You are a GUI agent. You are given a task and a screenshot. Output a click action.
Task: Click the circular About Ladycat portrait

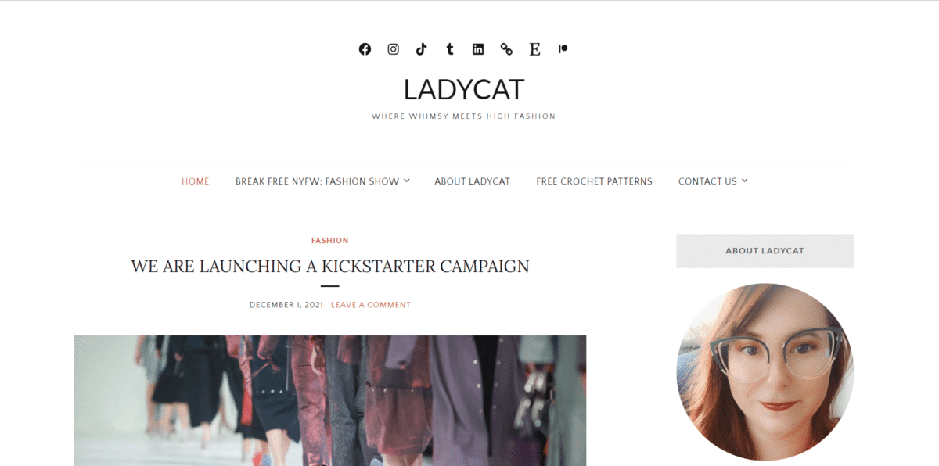pos(765,371)
